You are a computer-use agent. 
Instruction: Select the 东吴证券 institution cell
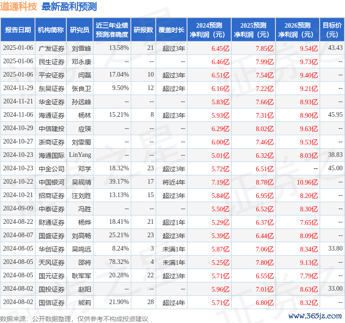tap(52, 89)
